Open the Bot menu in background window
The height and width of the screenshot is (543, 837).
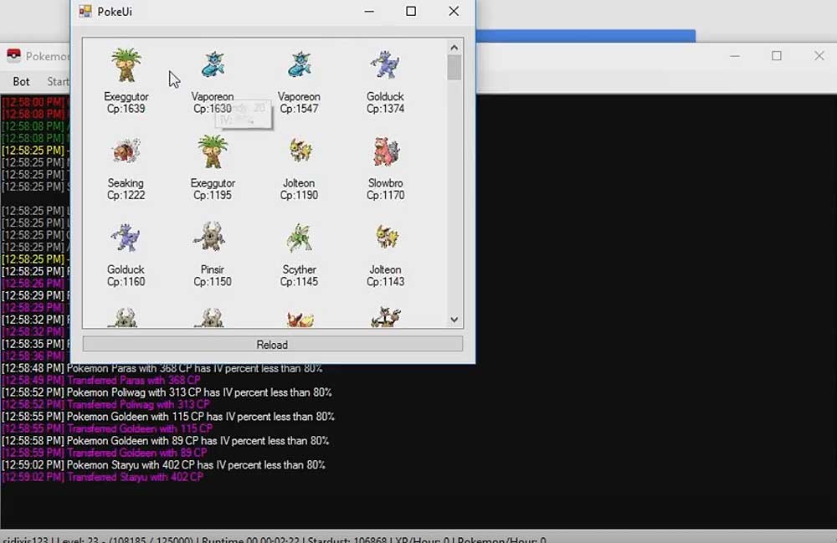pyautogui.click(x=22, y=82)
